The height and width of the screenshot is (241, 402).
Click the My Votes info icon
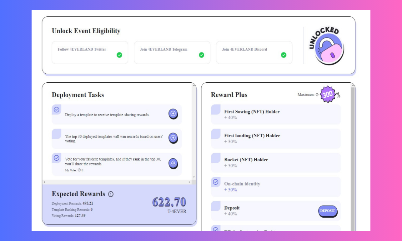pyautogui.click(x=79, y=170)
